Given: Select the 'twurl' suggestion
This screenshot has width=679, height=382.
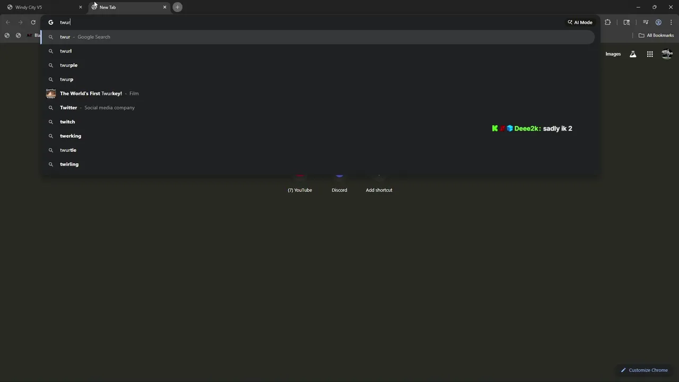Looking at the screenshot, I should point(317,51).
